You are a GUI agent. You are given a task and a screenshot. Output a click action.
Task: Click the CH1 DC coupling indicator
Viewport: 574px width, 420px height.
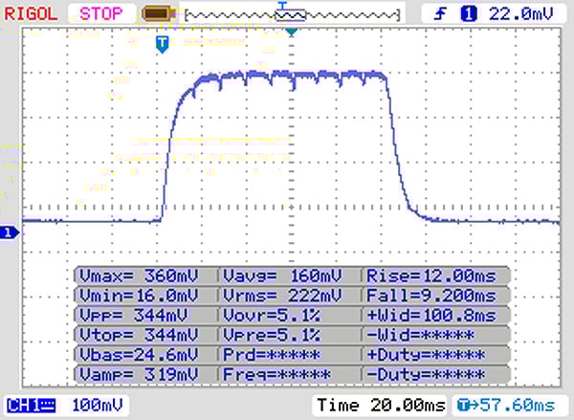click(32, 406)
